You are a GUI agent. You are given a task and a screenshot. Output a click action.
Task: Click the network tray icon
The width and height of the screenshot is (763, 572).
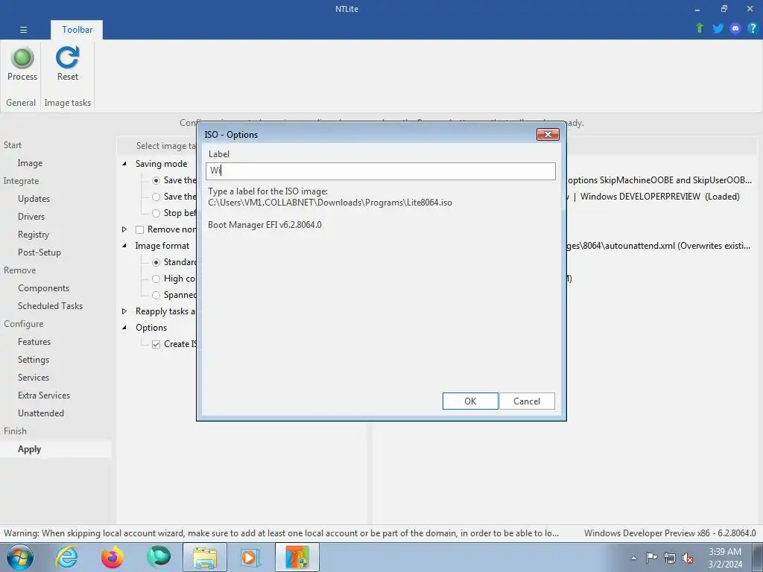pyautogui.click(x=670, y=558)
